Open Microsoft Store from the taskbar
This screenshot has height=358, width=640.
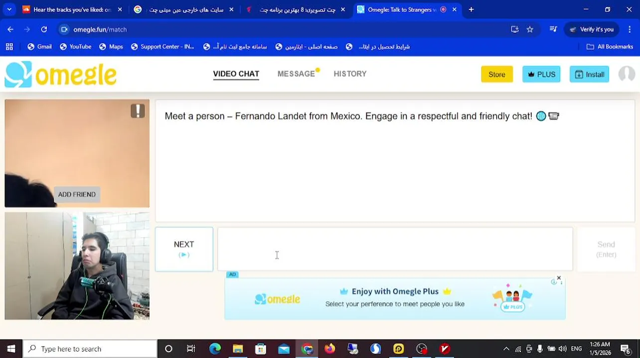coord(261,349)
